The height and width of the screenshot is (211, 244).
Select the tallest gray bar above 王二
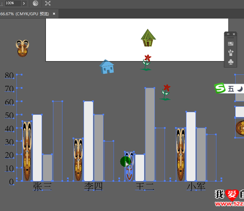[150, 135]
